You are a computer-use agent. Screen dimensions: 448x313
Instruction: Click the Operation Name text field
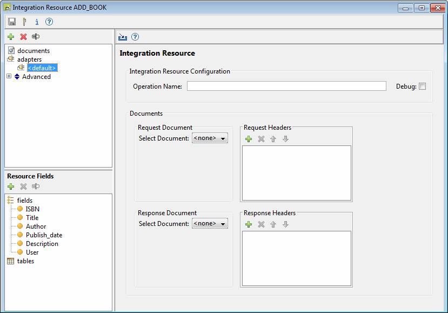pos(286,86)
